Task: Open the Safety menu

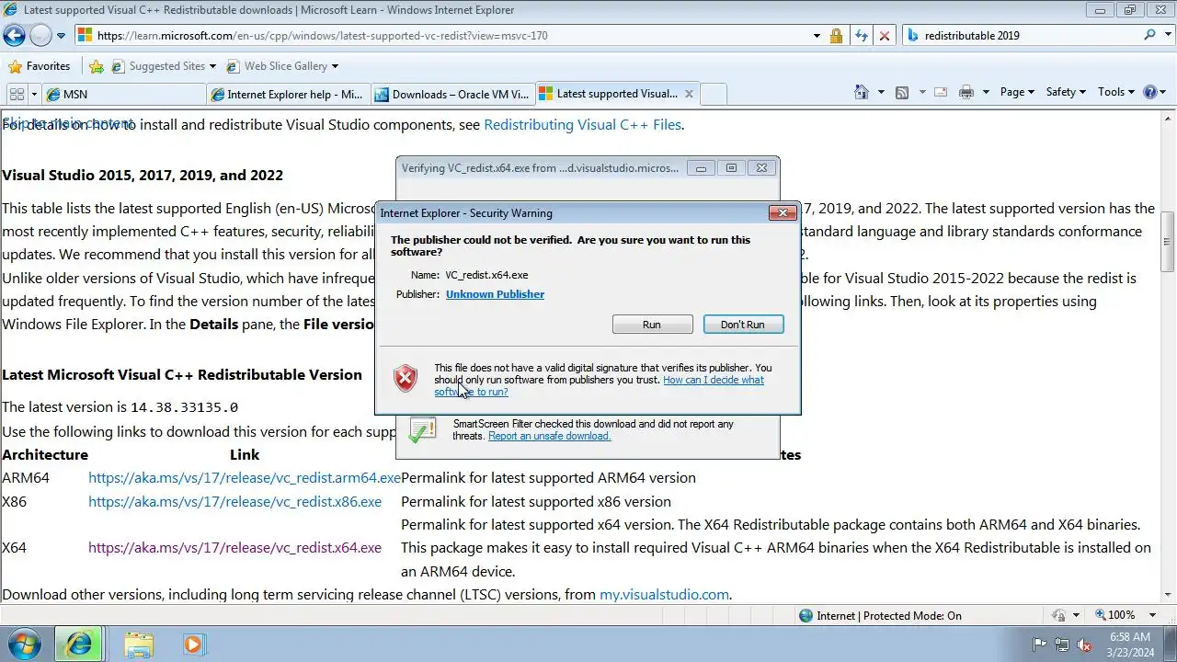Action: point(1066,92)
